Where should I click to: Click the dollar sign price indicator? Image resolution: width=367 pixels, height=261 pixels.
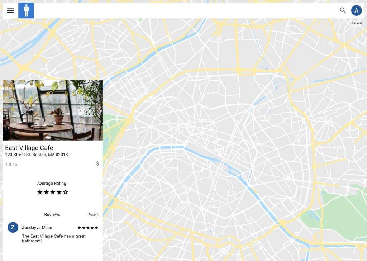click(97, 164)
